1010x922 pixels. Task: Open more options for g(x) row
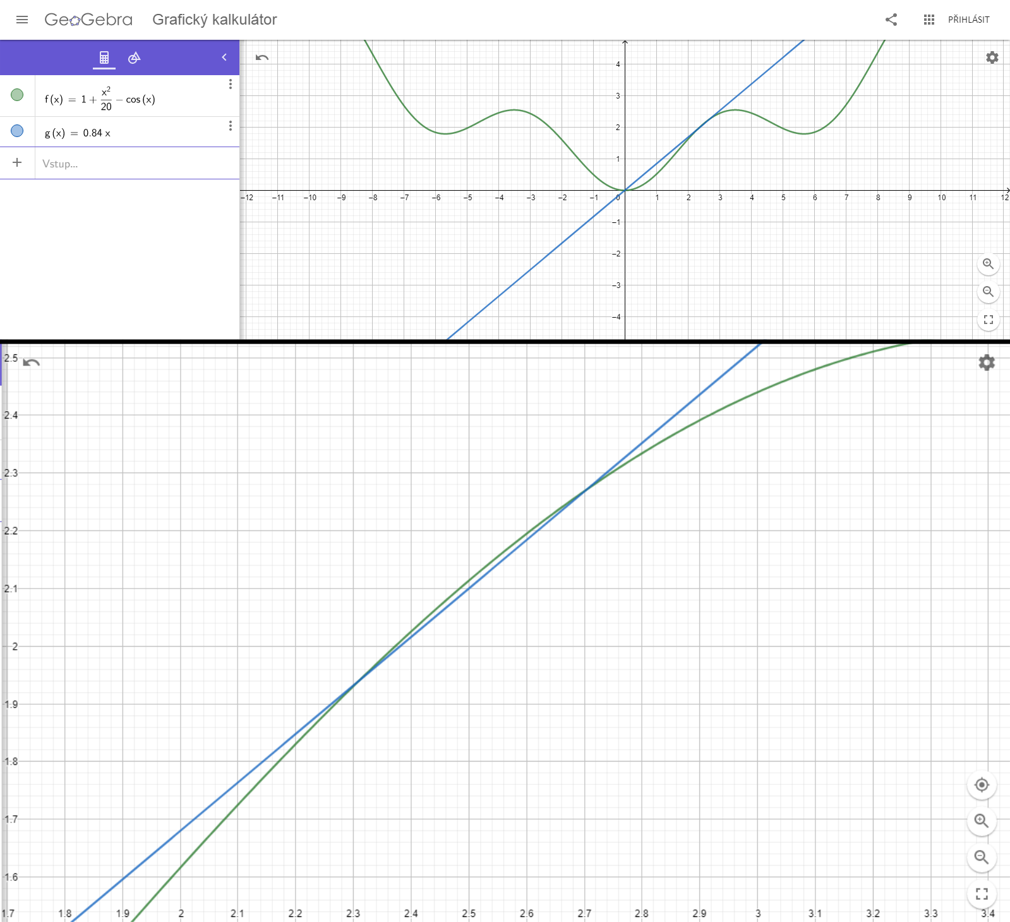pyautogui.click(x=231, y=126)
